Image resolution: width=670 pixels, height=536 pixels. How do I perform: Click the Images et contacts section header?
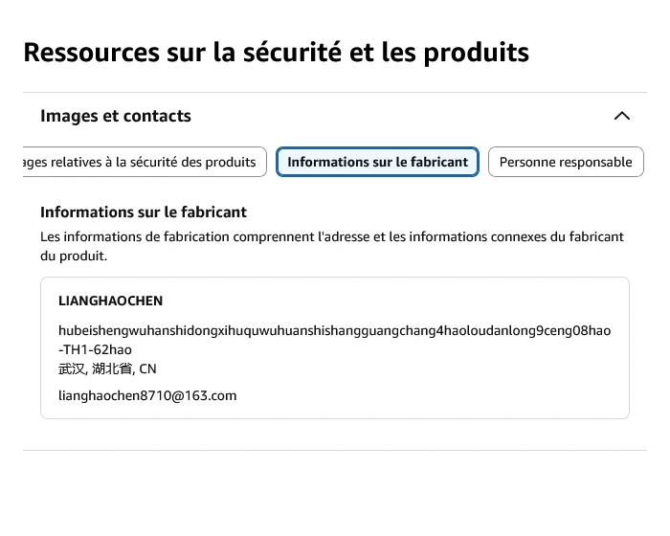[335, 116]
